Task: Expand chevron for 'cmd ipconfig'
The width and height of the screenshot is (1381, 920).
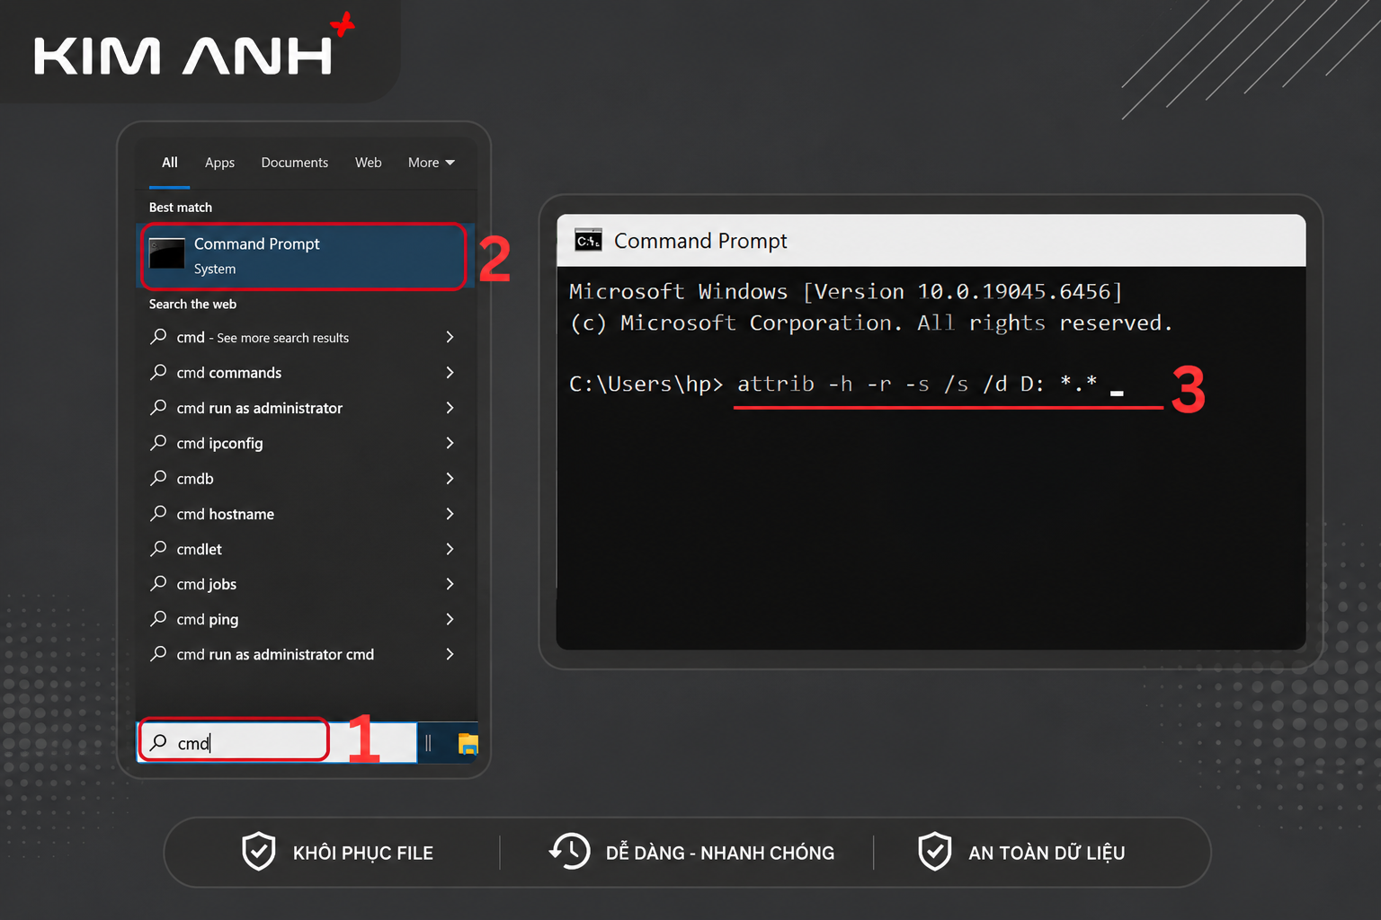Action: (450, 443)
